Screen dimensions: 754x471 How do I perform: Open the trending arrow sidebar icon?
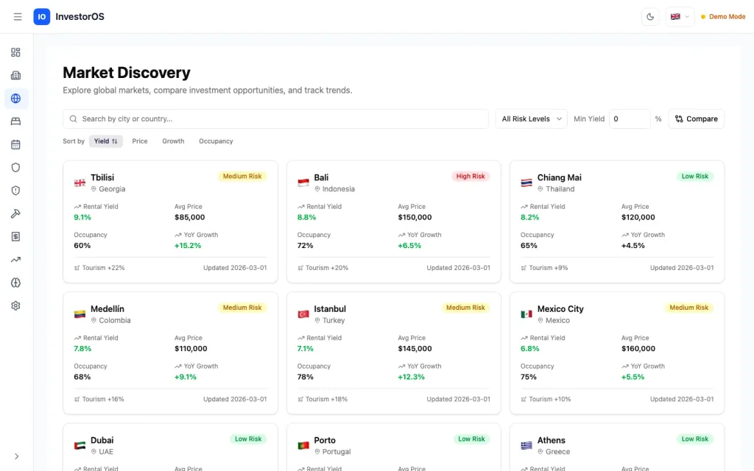[x=16, y=260]
